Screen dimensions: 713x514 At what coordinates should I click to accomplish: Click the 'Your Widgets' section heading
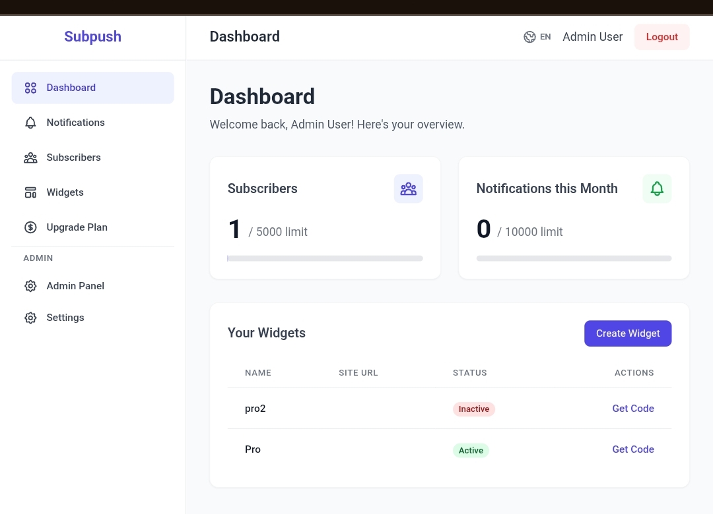pos(267,333)
